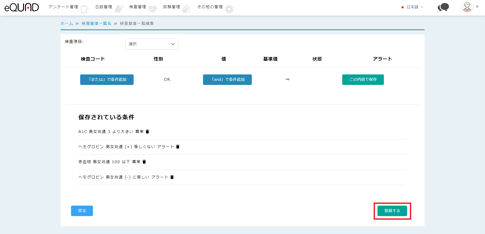Click the「and」で条件追加 button
485x234 pixels.
(227, 80)
